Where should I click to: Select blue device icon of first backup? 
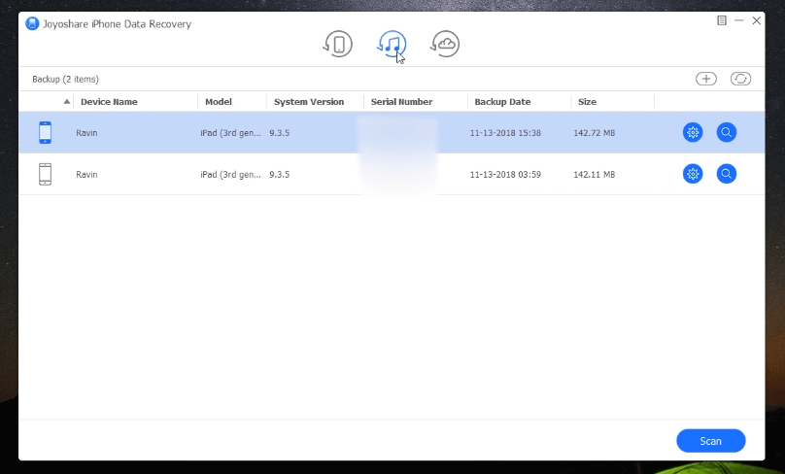45,133
